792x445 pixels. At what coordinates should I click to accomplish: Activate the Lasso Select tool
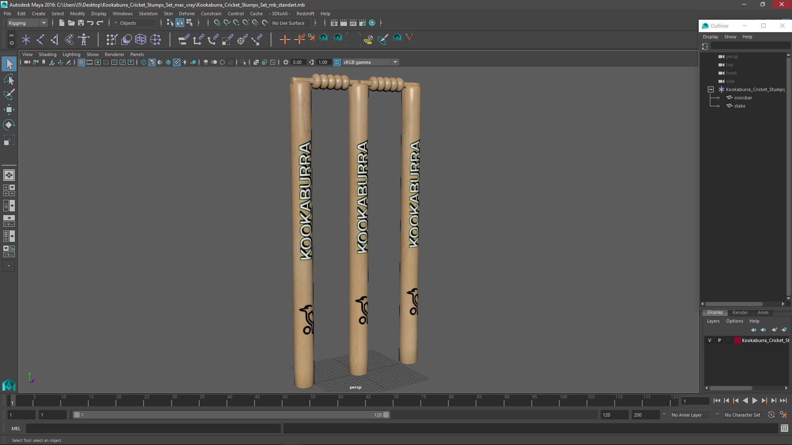click(x=9, y=79)
